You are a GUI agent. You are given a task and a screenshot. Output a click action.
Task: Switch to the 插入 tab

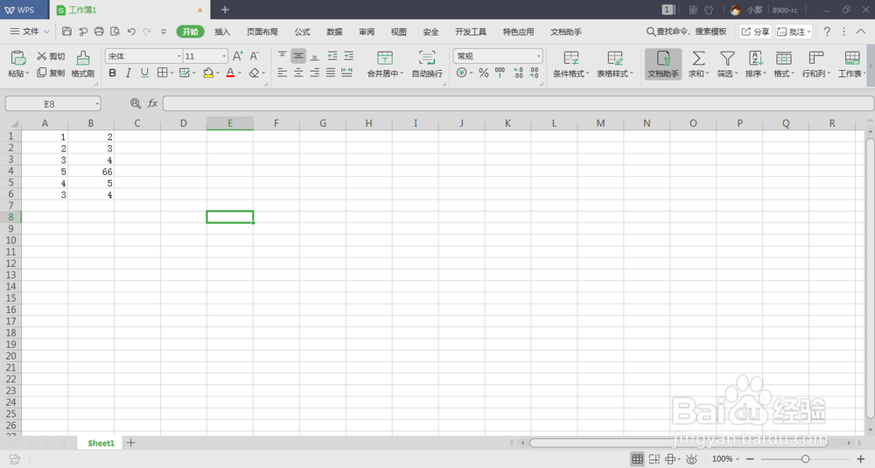(222, 31)
